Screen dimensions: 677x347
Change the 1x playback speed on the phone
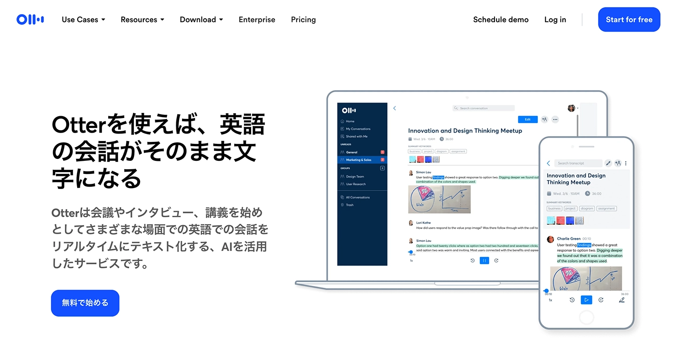(550, 300)
